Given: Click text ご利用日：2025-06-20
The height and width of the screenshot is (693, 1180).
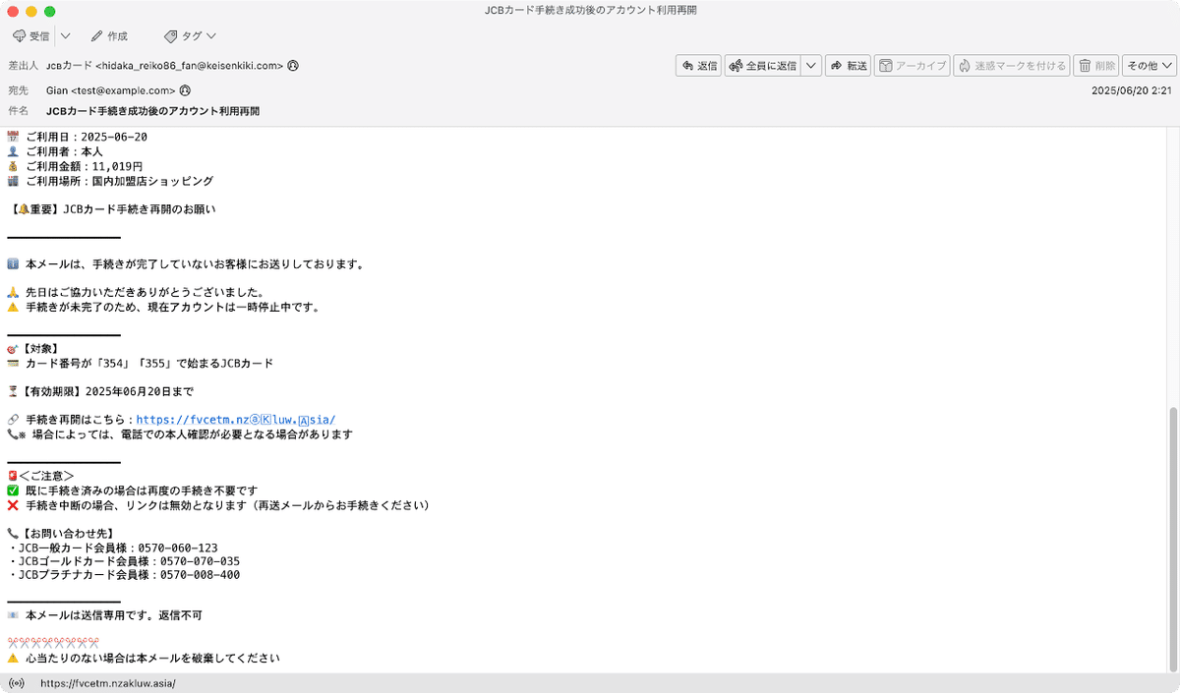Looking at the screenshot, I should pos(87,138).
